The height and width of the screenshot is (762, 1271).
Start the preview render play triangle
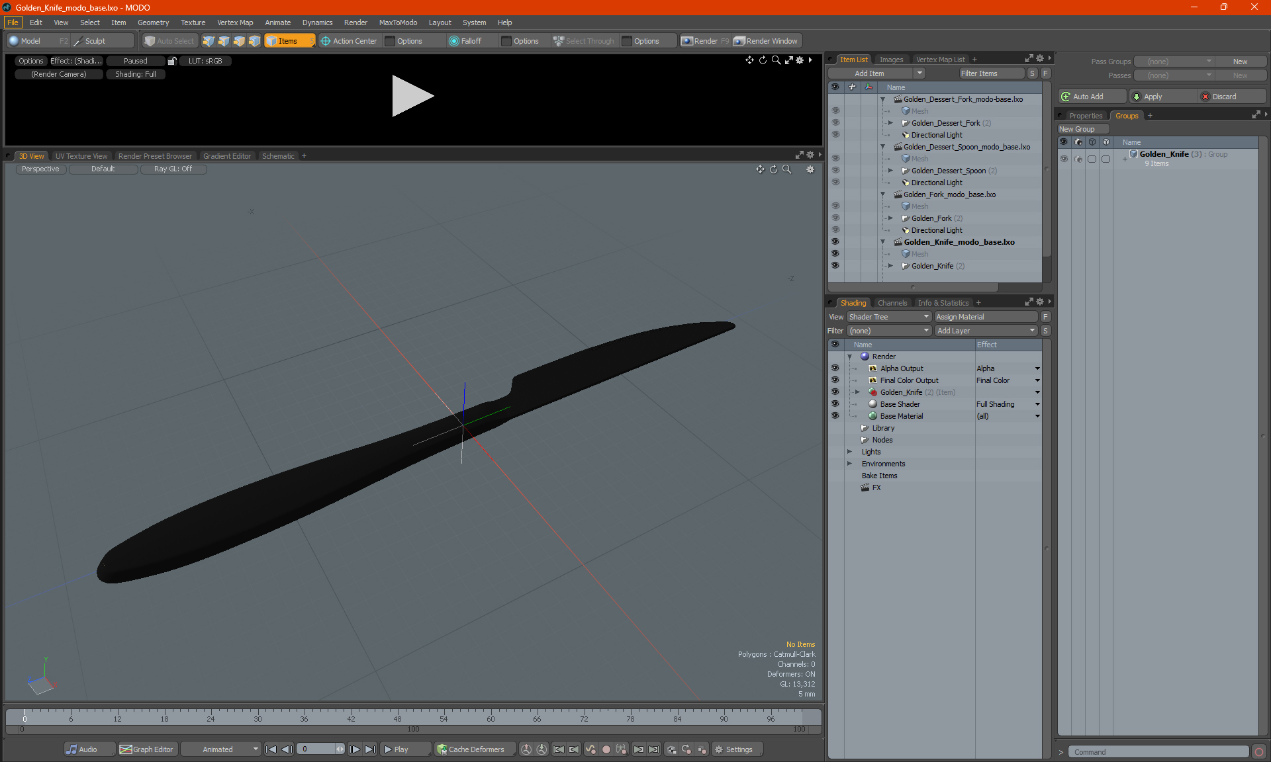[412, 96]
